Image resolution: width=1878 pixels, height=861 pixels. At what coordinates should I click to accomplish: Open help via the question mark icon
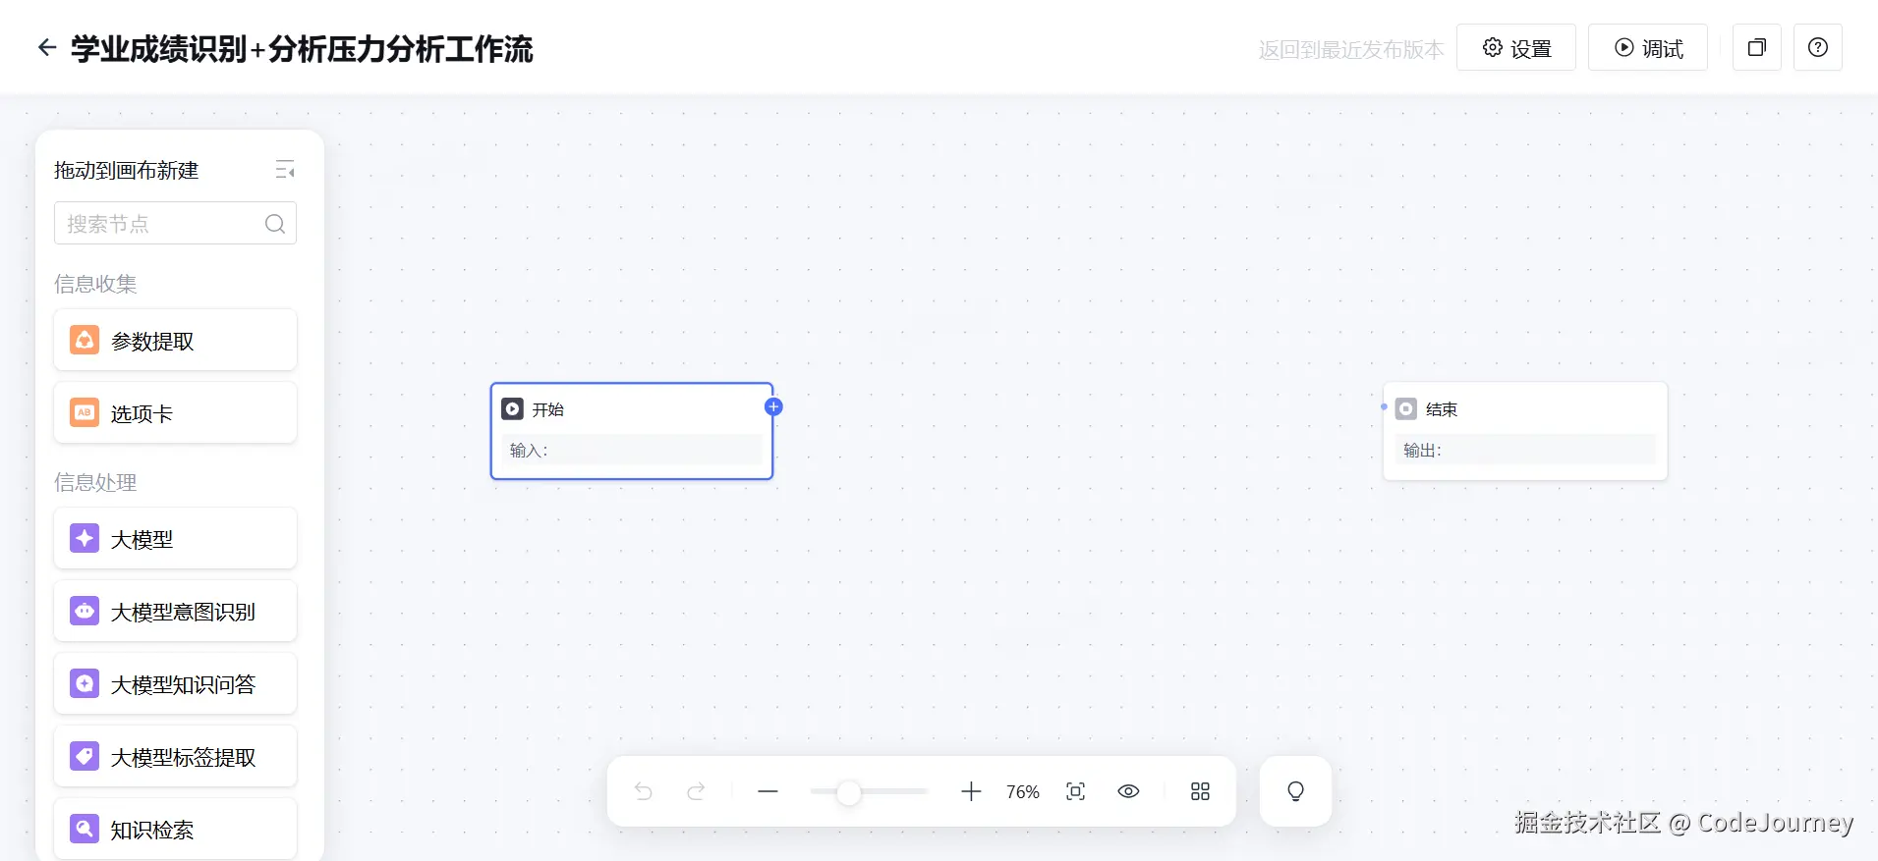pyautogui.click(x=1817, y=48)
